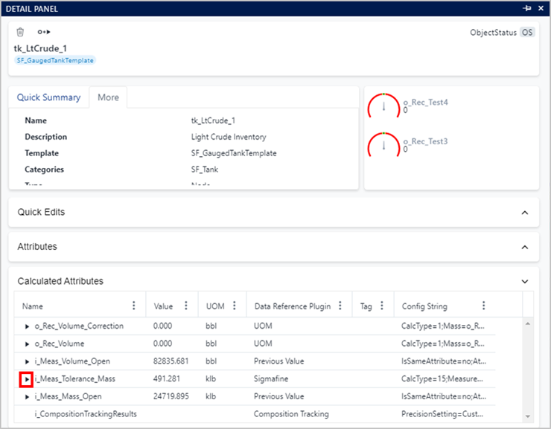Collapse the Calculated Attributes section
The width and height of the screenshot is (551, 429).
tap(525, 282)
